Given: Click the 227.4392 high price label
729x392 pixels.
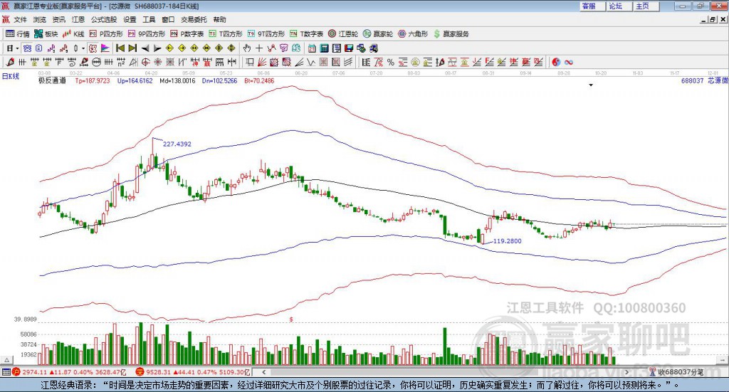Looking at the screenshot, I should click(177, 144).
